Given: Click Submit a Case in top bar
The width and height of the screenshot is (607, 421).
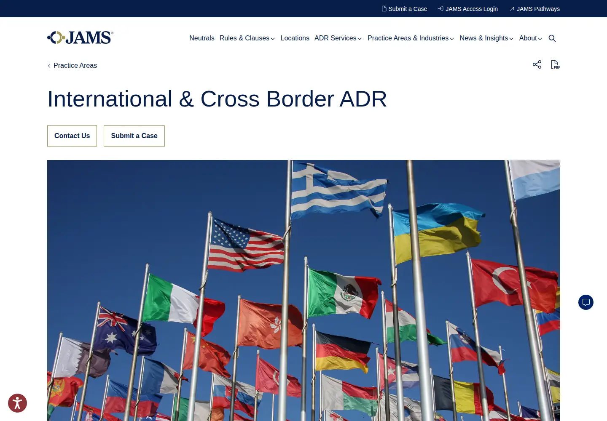Looking at the screenshot, I should 404,9.
